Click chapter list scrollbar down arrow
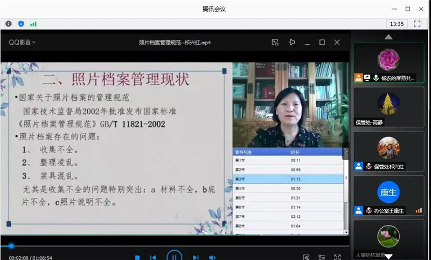The width and height of the screenshot is (431, 260). (346, 232)
